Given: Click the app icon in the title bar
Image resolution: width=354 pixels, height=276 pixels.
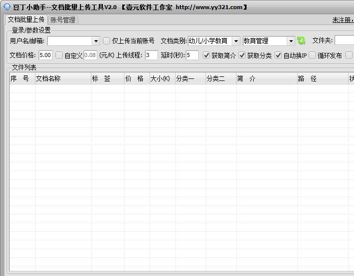Looking at the screenshot, I should coord(7,7).
